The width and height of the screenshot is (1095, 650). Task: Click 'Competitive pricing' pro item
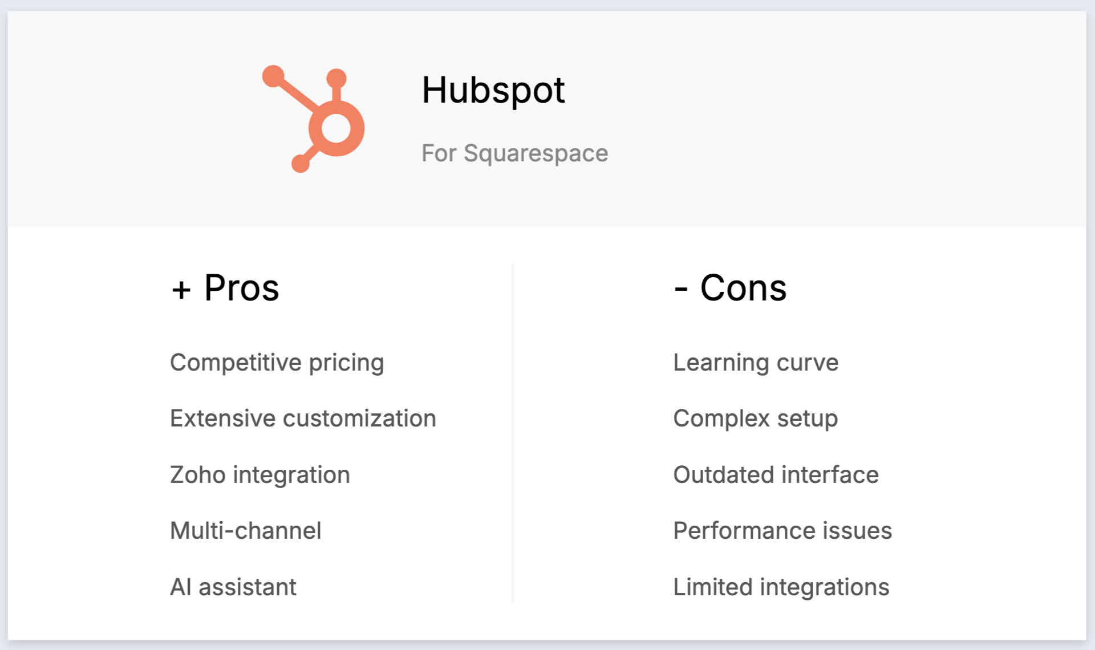coord(277,363)
